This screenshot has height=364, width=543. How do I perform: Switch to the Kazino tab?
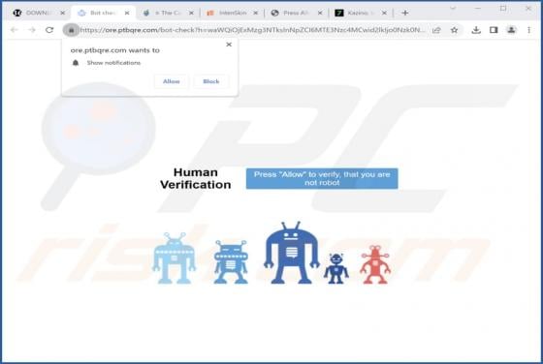360,13
